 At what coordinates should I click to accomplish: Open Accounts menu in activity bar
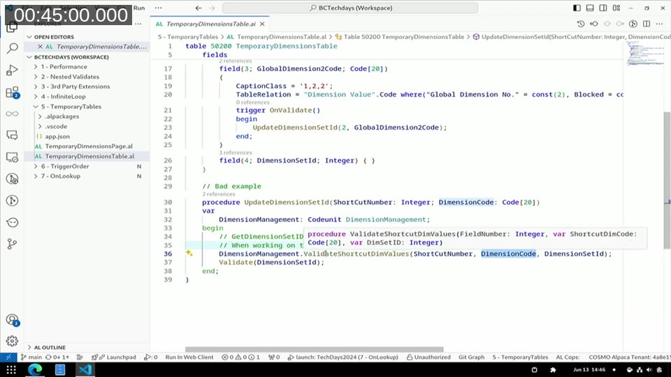12,320
